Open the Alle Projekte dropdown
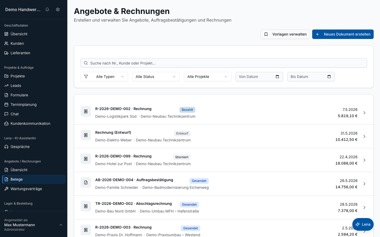 tap(208, 77)
